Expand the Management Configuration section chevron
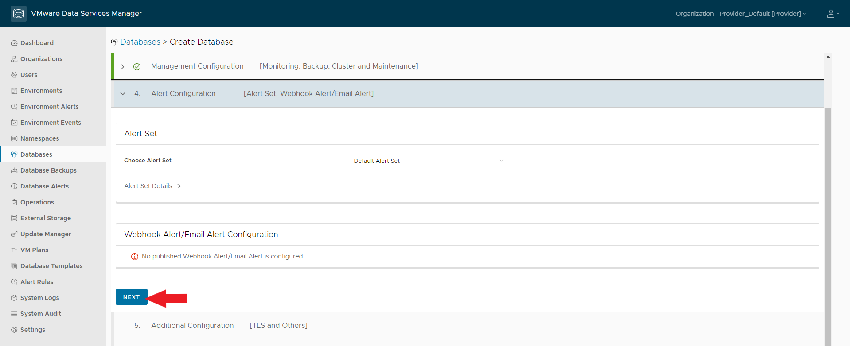The height and width of the screenshot is (346, 850). [123, 67]
